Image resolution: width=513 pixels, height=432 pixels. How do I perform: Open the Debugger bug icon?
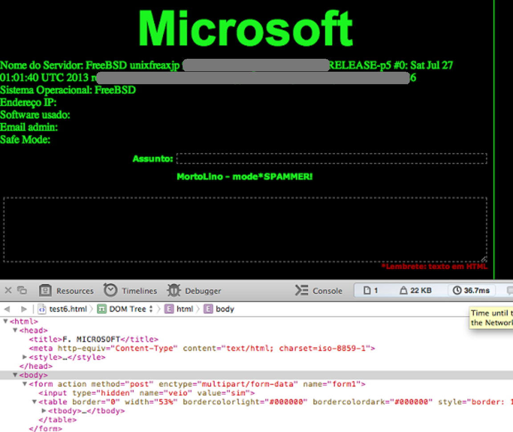point(174,290)
